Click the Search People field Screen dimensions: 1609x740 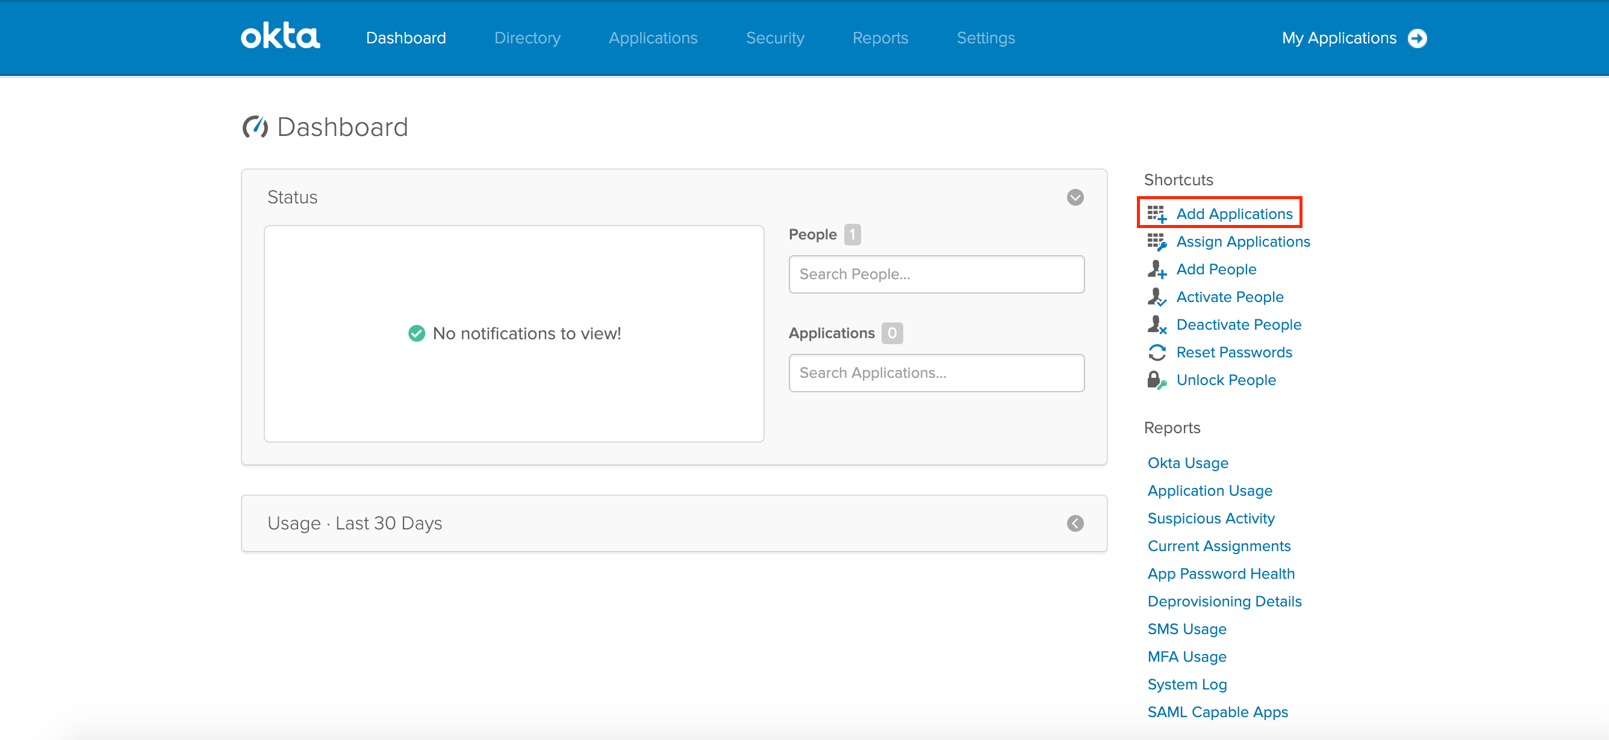pyautogui.click(x=936, y=274)
